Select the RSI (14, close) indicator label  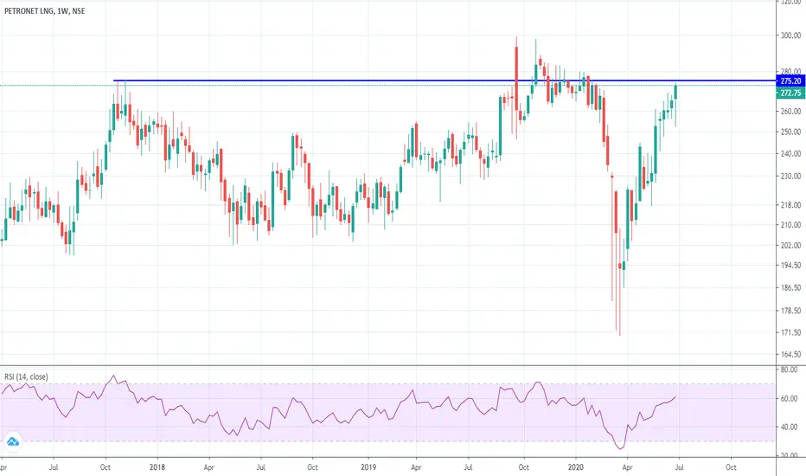[26, 376]
